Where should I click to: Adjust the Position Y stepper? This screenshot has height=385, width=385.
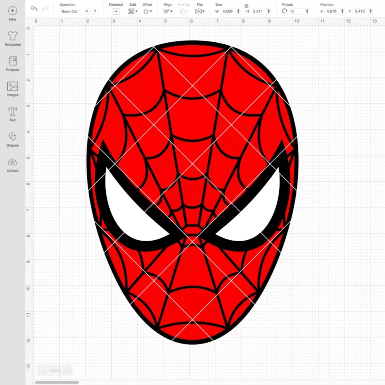(371, 11)
